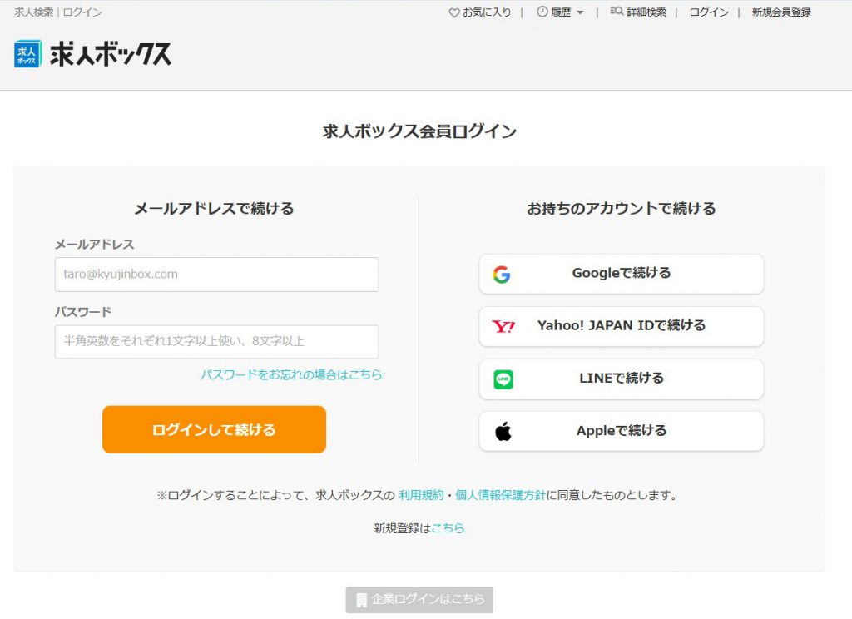Go to 求人検索 breadcrumb link

pyautogui.click(x=33, y=12)
